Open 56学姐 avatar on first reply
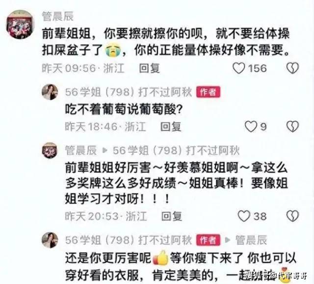Viewport: 314px width, 284px height. (x=50, y=92)
